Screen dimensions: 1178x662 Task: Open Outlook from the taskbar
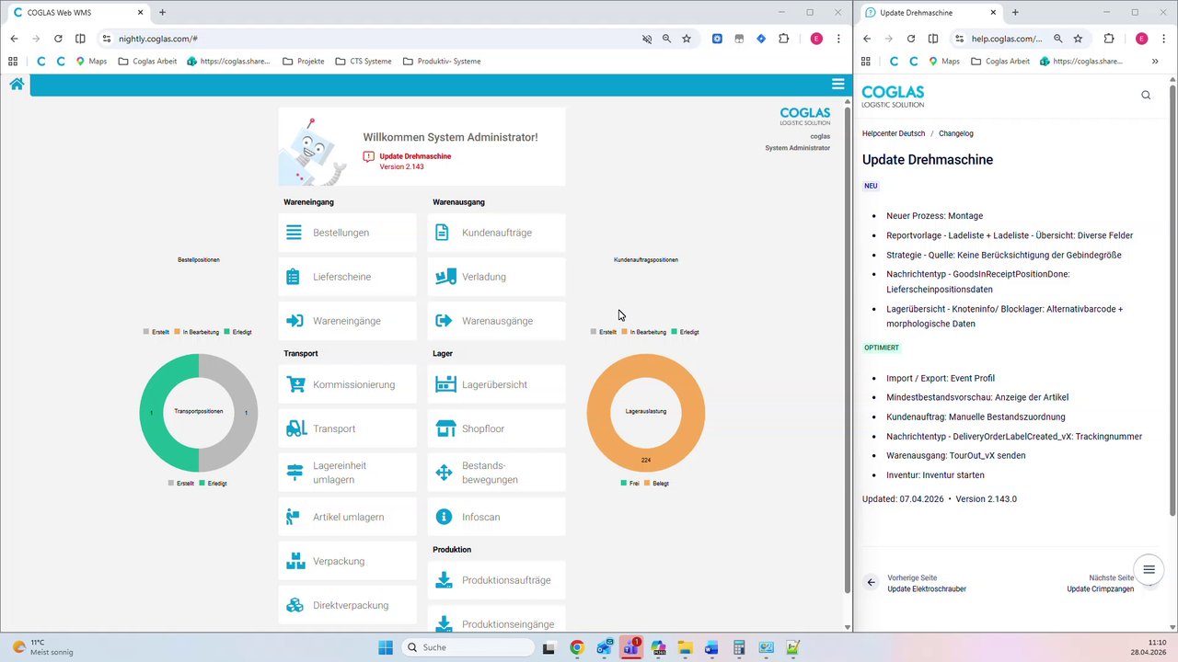tap(605, 647)
